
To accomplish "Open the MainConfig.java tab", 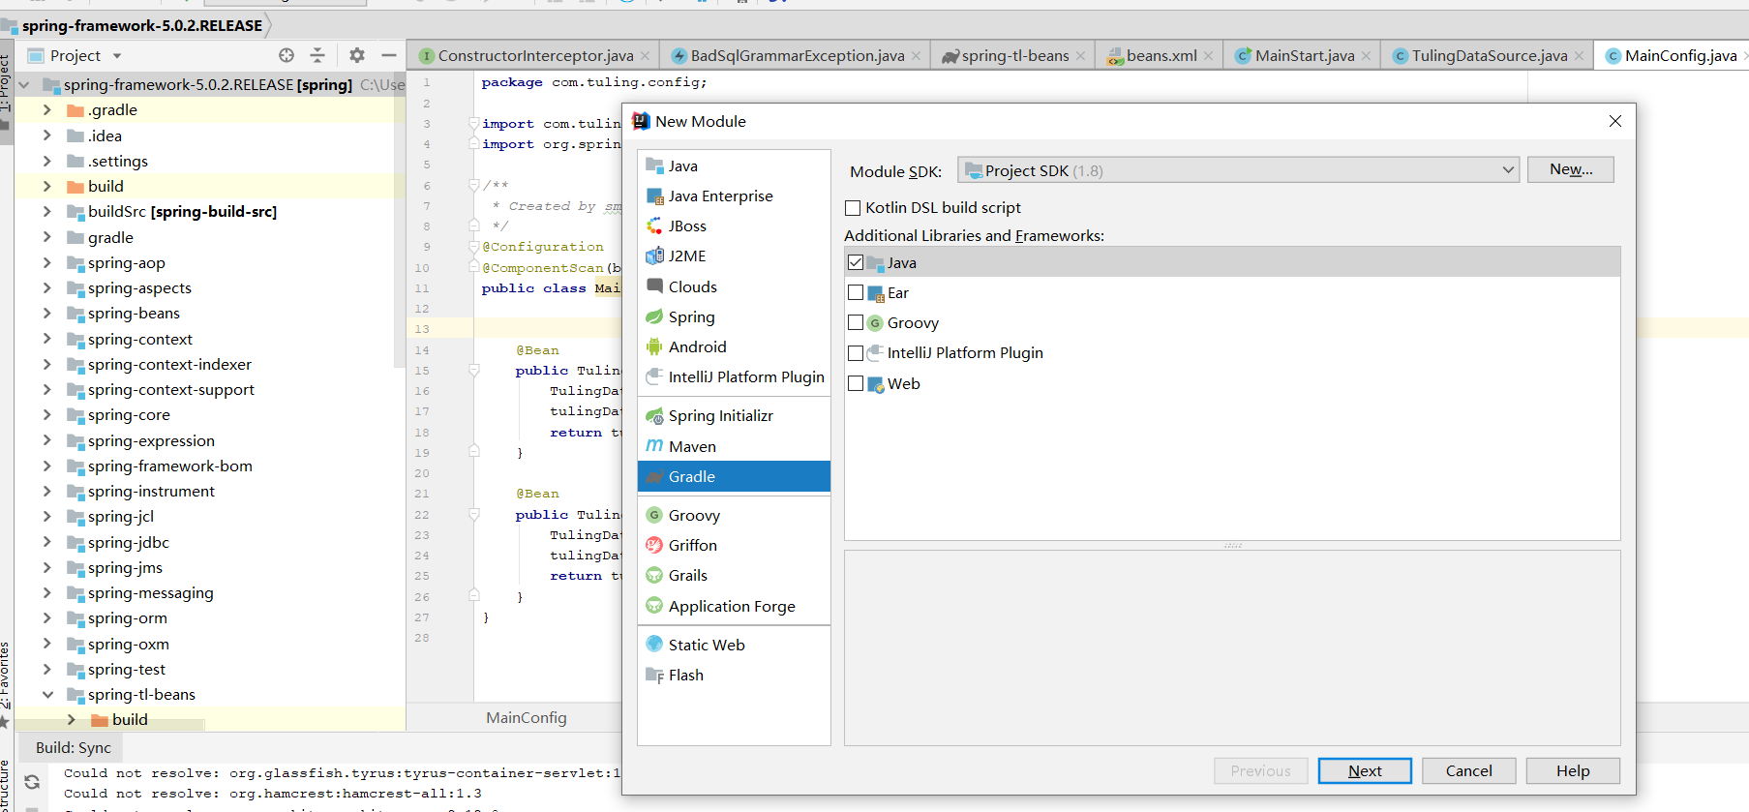I will click(x=1672, y=56).
